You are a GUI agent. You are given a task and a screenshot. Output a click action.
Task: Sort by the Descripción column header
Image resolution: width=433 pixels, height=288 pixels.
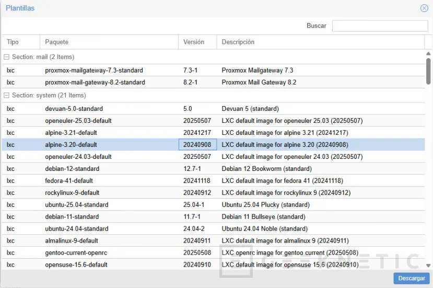(321, 42)
